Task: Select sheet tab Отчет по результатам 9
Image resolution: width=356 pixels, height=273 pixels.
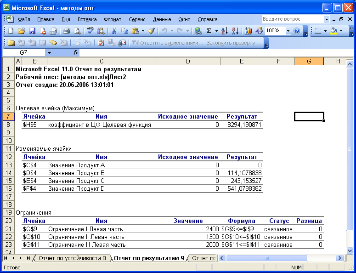Action: coord(149,258)
